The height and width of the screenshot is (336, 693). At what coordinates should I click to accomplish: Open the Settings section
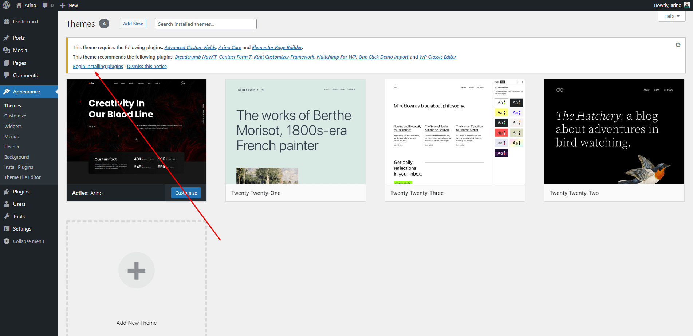pyautogui.click(x=22, y=229)
